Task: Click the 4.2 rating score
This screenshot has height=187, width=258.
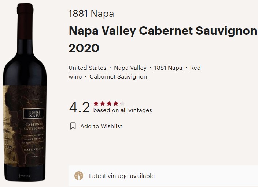Action: 79,107
